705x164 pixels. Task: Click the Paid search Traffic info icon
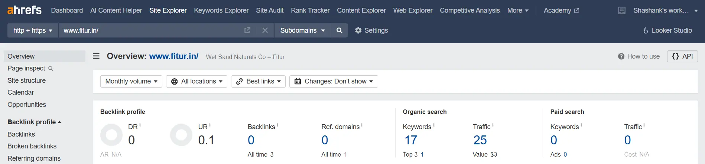point(644,125)
